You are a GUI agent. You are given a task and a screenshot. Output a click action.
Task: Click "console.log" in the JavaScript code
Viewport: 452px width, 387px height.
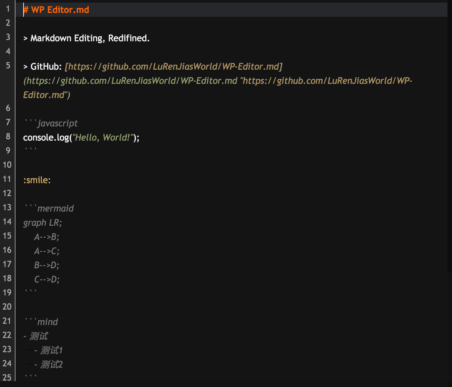coord(46,137)
